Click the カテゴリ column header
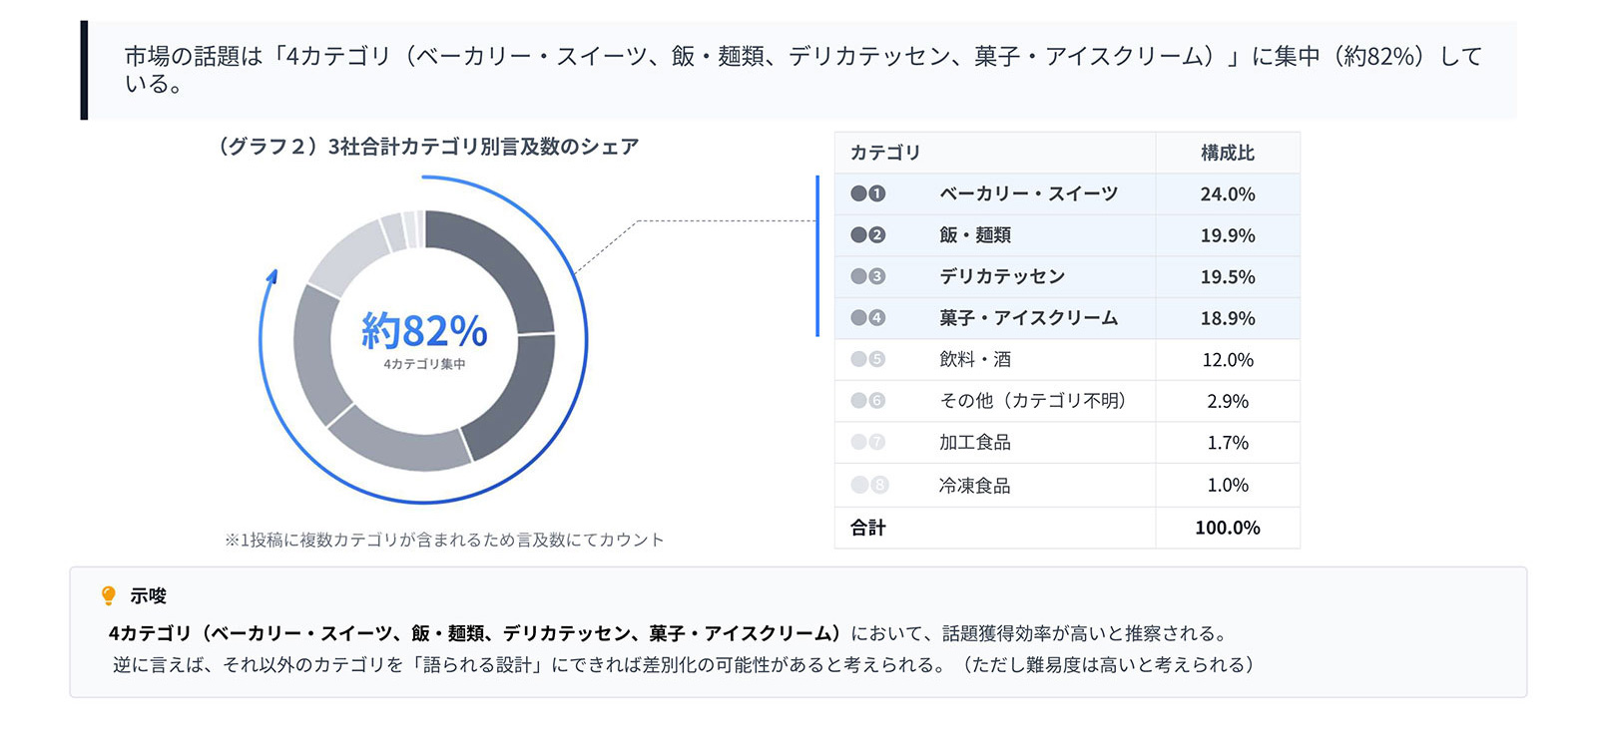The image size is (1597, 738). click(885, 153)
